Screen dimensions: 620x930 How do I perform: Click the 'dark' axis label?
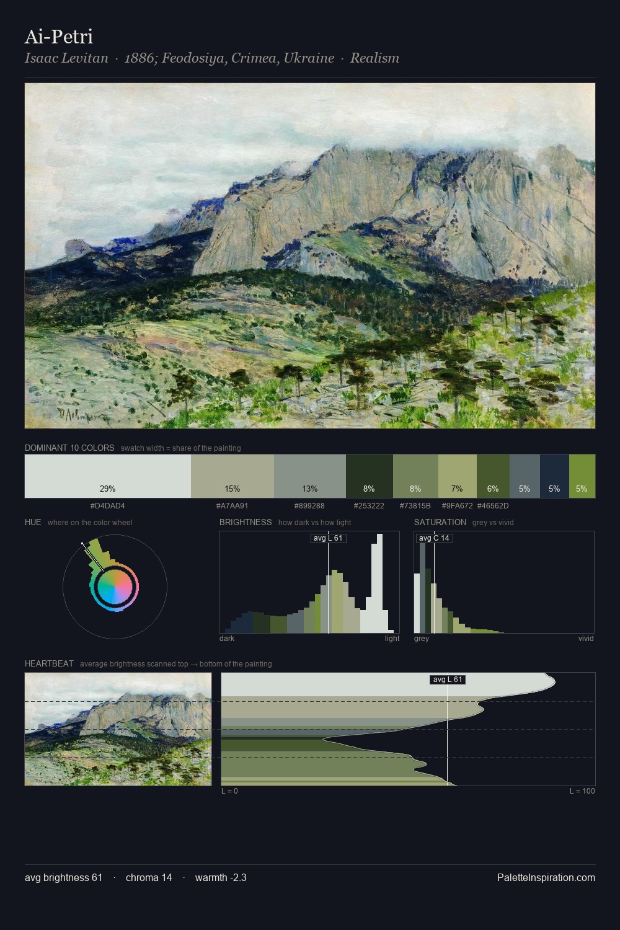point(227,639)
